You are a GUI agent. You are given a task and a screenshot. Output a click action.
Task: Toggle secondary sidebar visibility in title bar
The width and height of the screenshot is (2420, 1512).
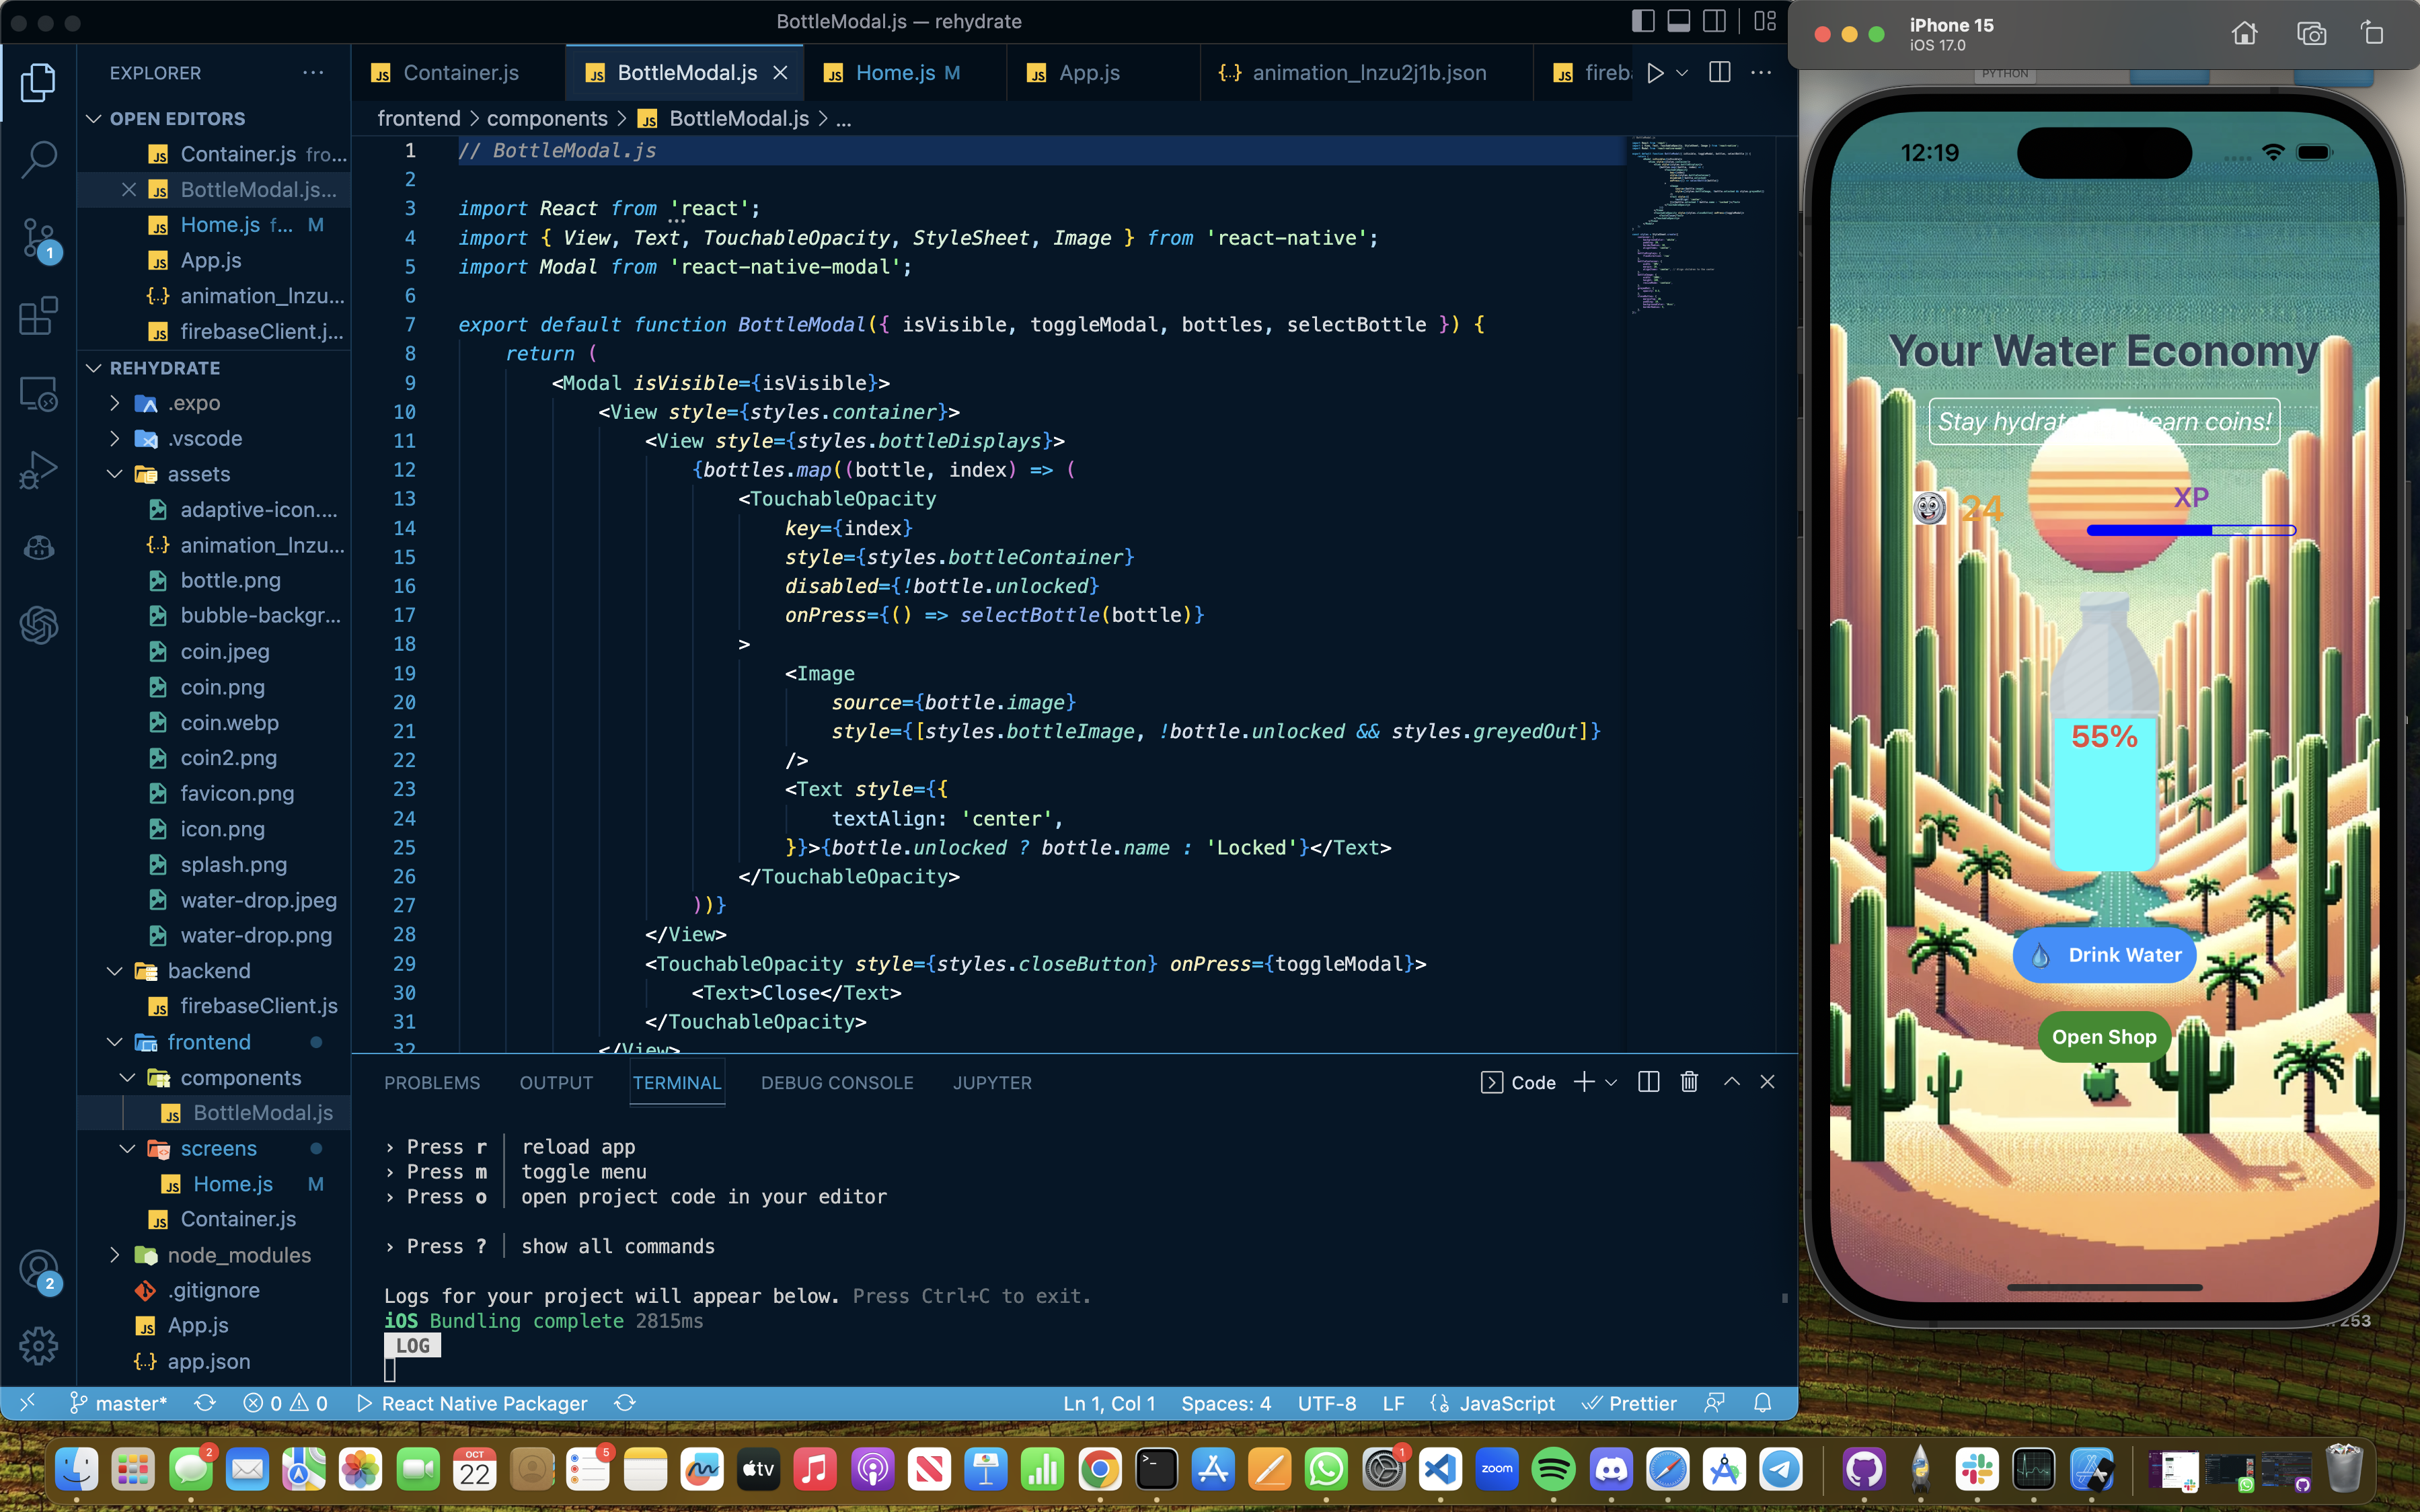click(1714, 21)
